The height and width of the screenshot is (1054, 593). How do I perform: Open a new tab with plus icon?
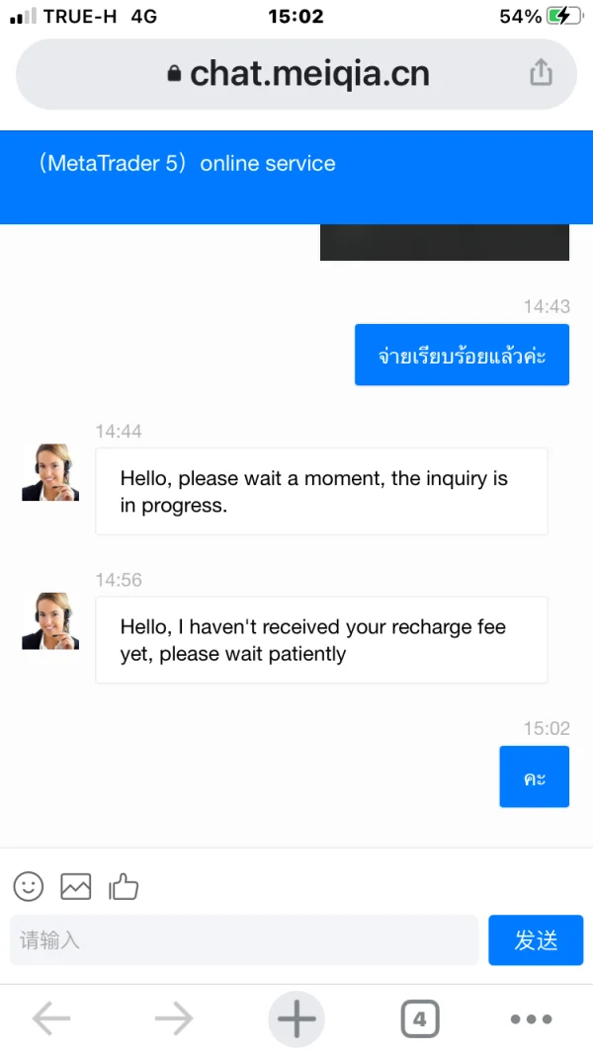point(296,1018)
